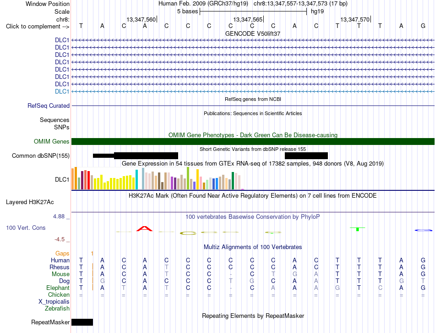Click the -4.5 PhyloP scale minimum value
This screenshot has width=435, height=333.
point(60,239)
